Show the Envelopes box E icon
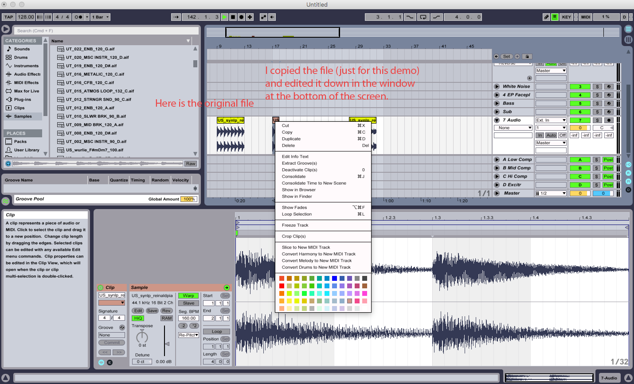Screen dimensions: 634x384 (110, 362)
